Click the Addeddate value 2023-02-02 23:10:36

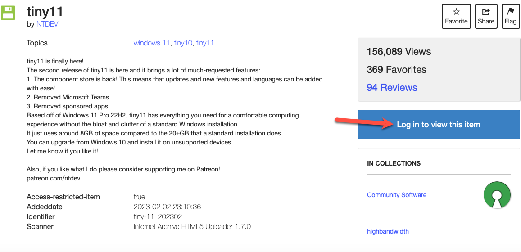167,207
